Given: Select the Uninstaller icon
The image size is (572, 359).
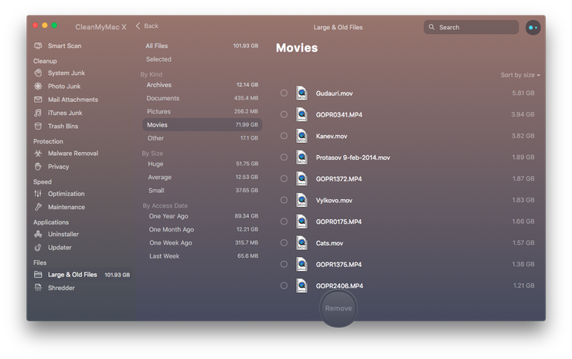Looking at the screenshot, I should click(38, 234).
